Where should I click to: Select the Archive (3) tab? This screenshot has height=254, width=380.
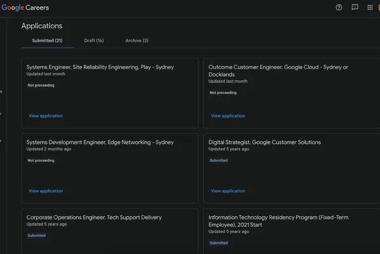[137, 41]
